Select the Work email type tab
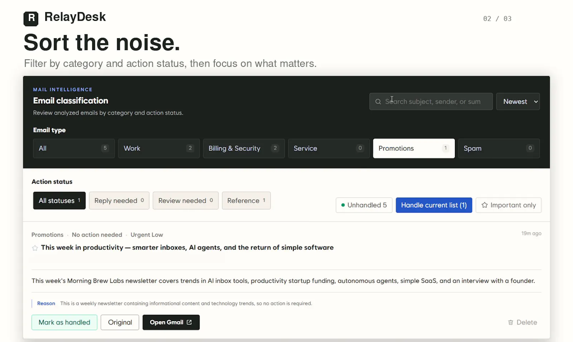 [x=159, y=148]
